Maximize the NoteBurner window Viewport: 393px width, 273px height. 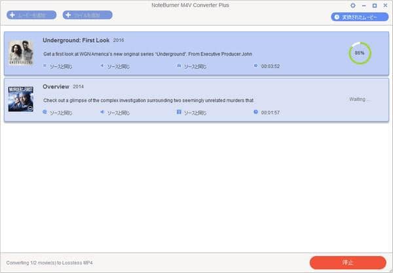[374, 5]
